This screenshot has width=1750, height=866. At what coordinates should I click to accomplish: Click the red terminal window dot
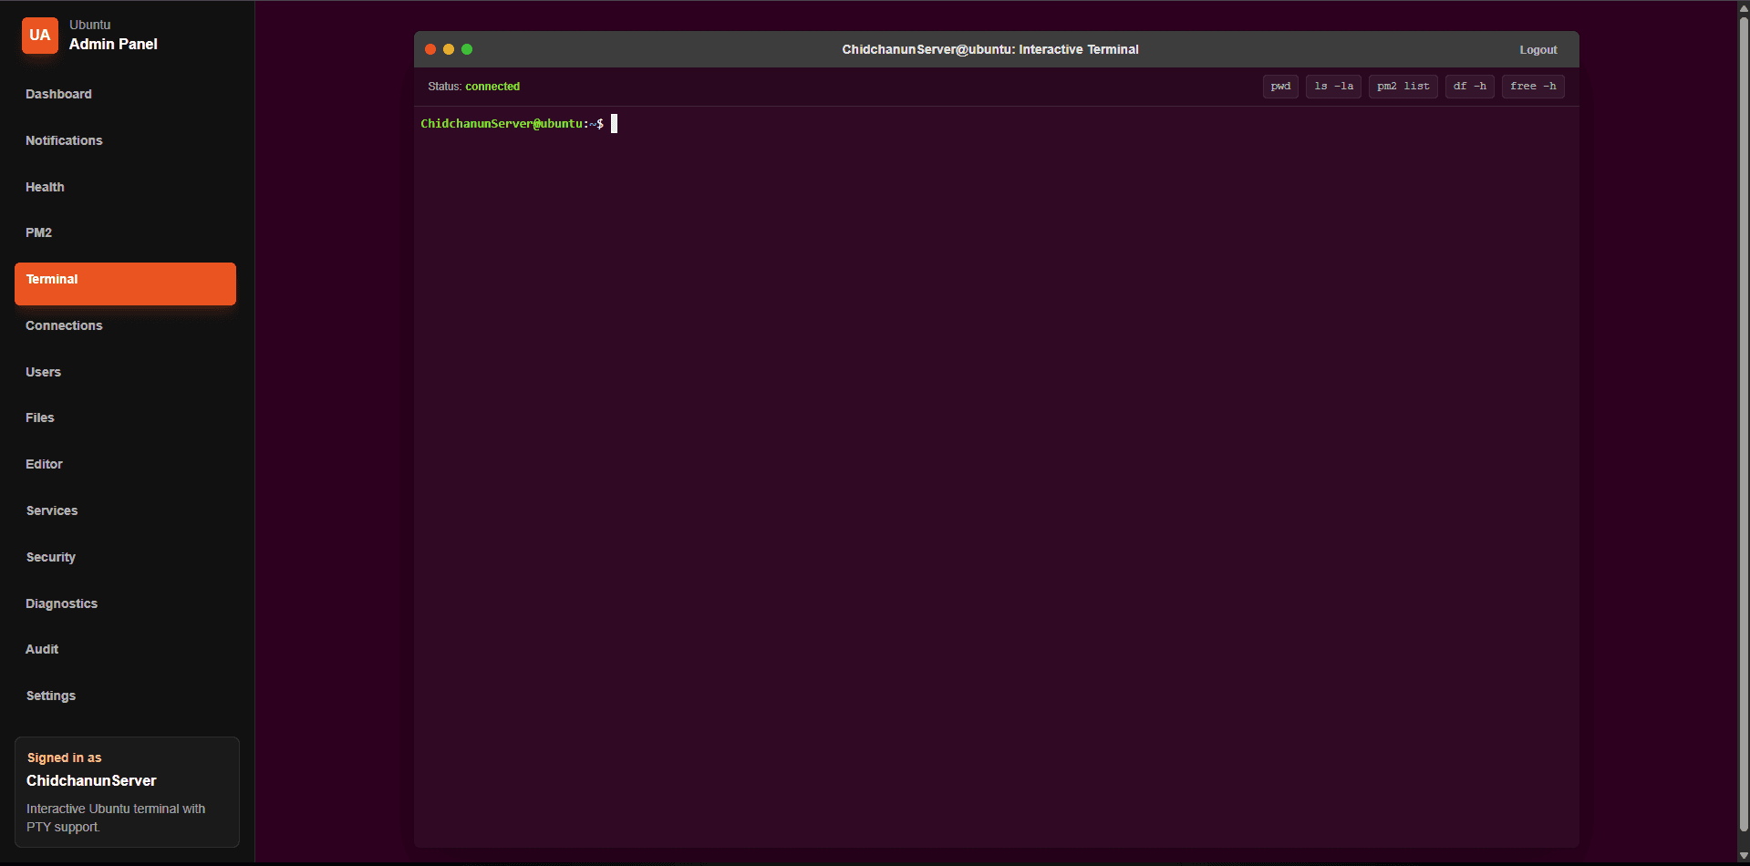430,49
